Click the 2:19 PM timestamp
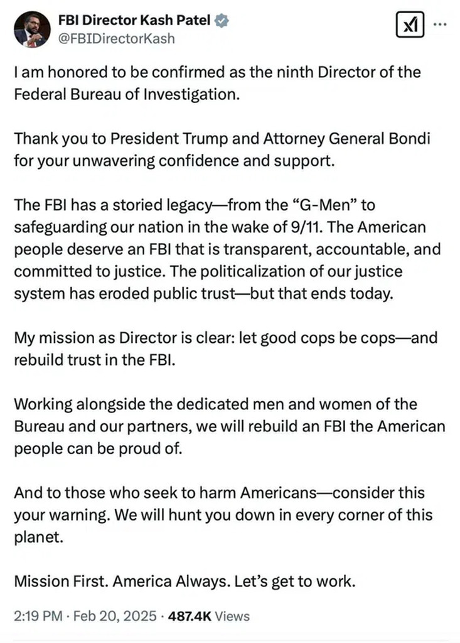460x643 pixels. point(35,616)
